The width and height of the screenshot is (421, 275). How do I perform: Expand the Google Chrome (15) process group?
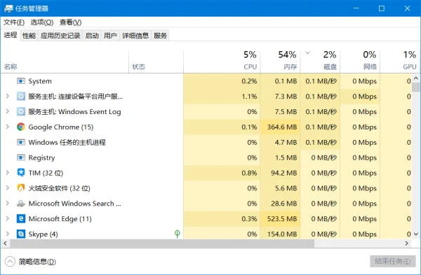coord(8,127)
